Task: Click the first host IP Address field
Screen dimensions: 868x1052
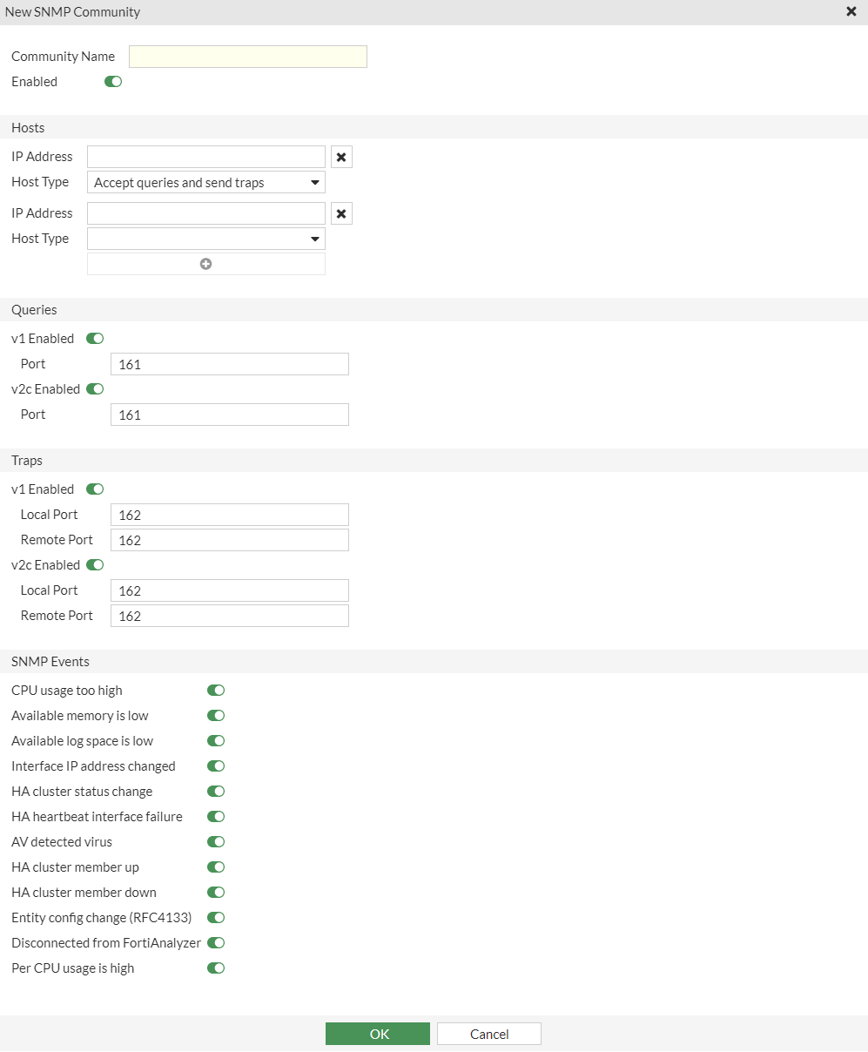Action: (206, 157)
